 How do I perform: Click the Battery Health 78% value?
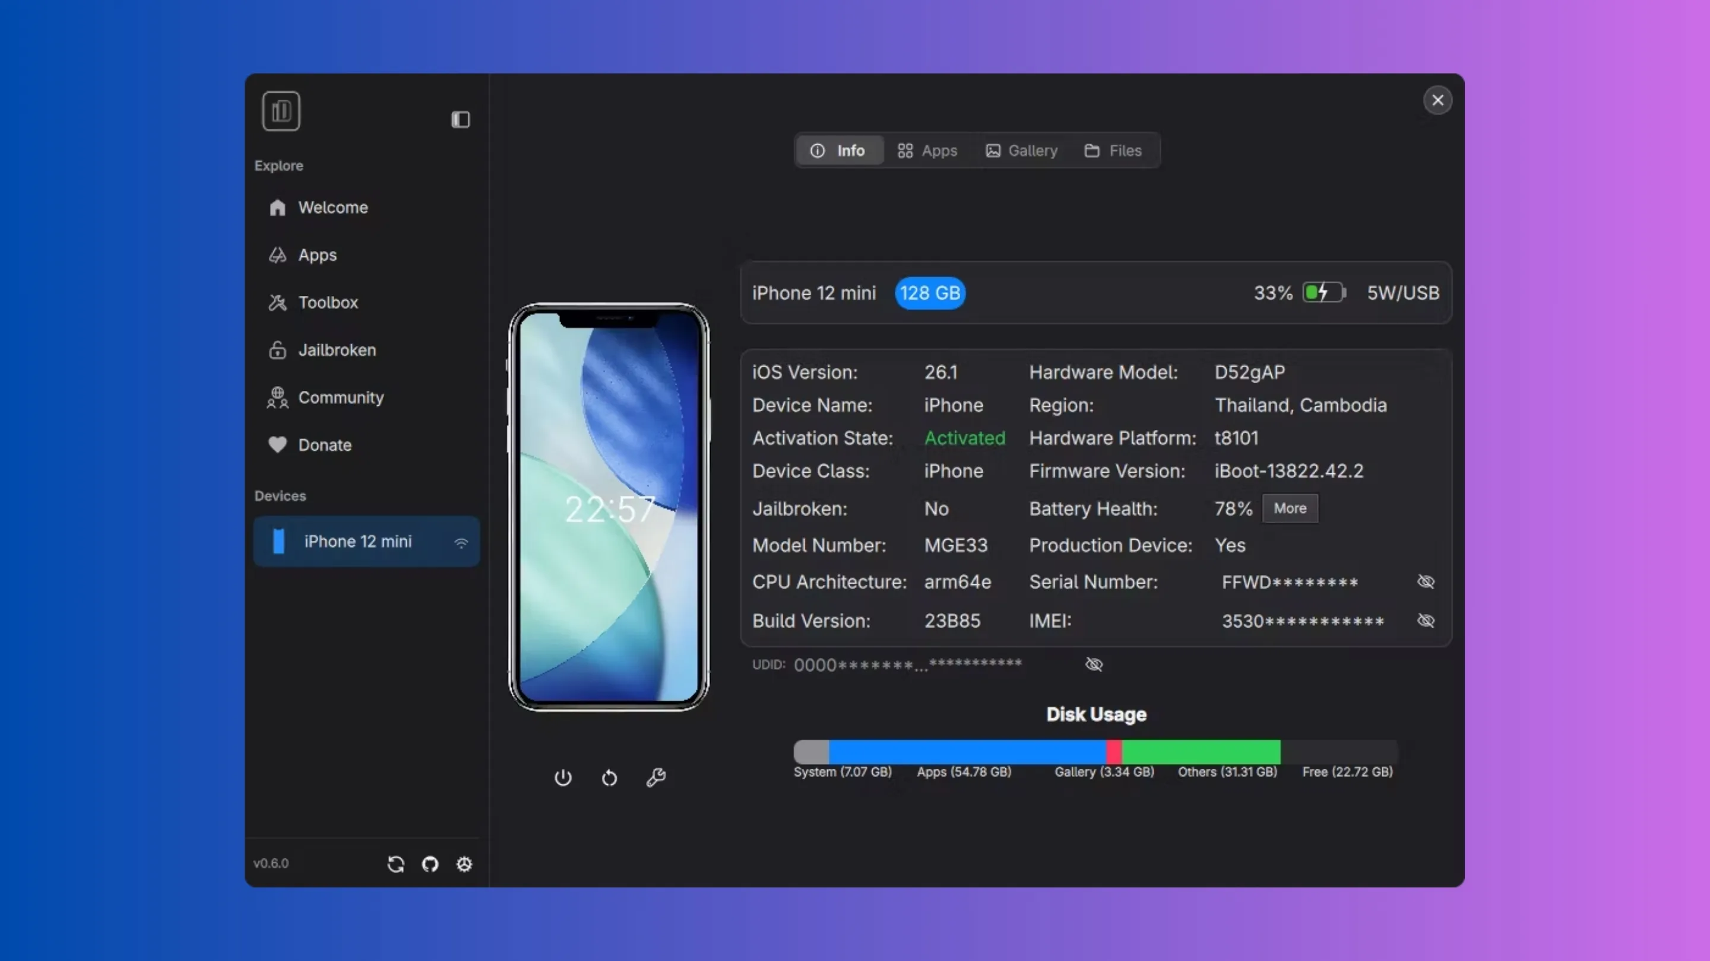1233,510
